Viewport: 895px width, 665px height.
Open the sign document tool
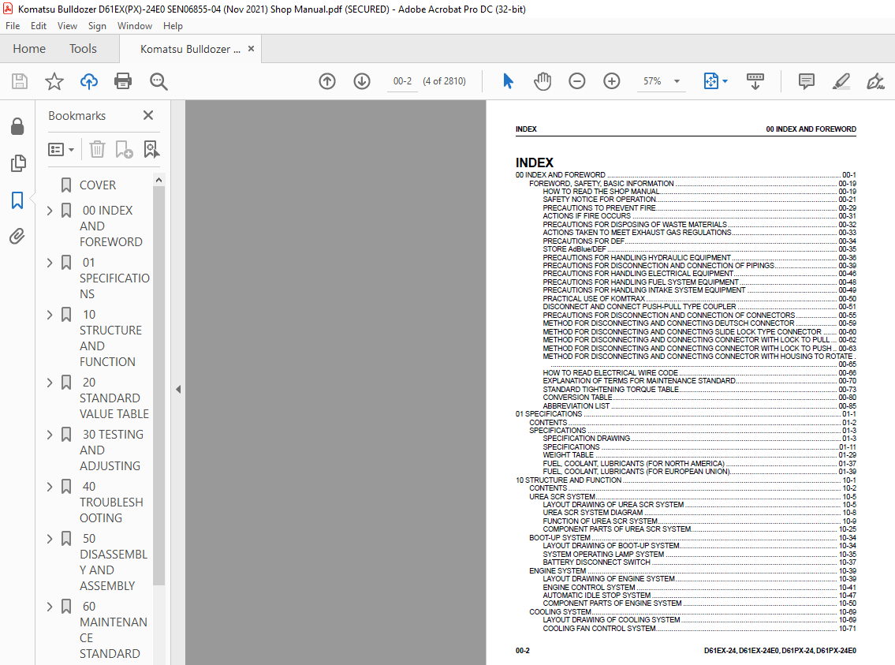tap(875, 81)
